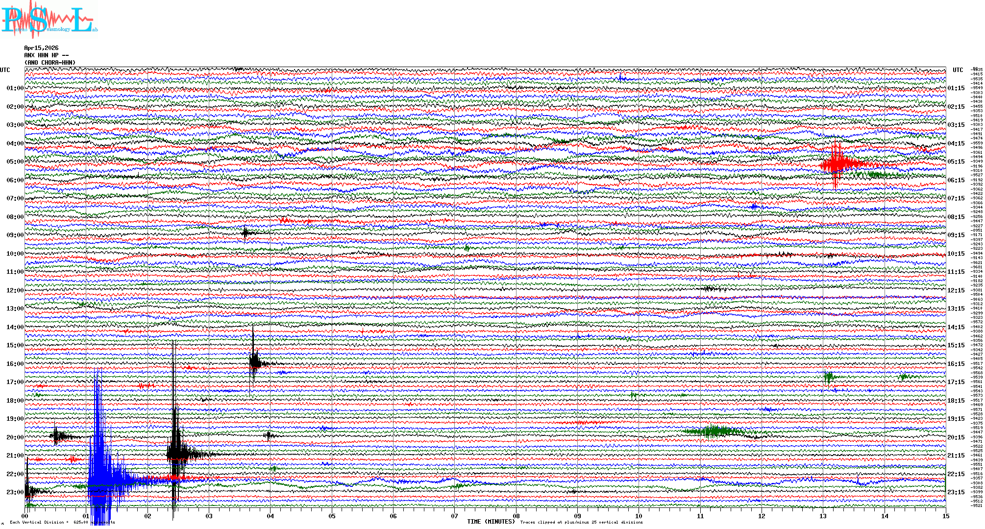Click the 23:00 hour label on left axis
Viewport: 985px width, 529px height.
(x=15, y=492)
